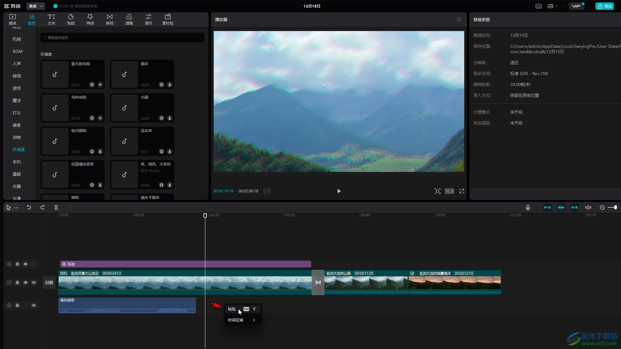Lock the main video track
Viewport: 621px width, 349px height.
17,282
